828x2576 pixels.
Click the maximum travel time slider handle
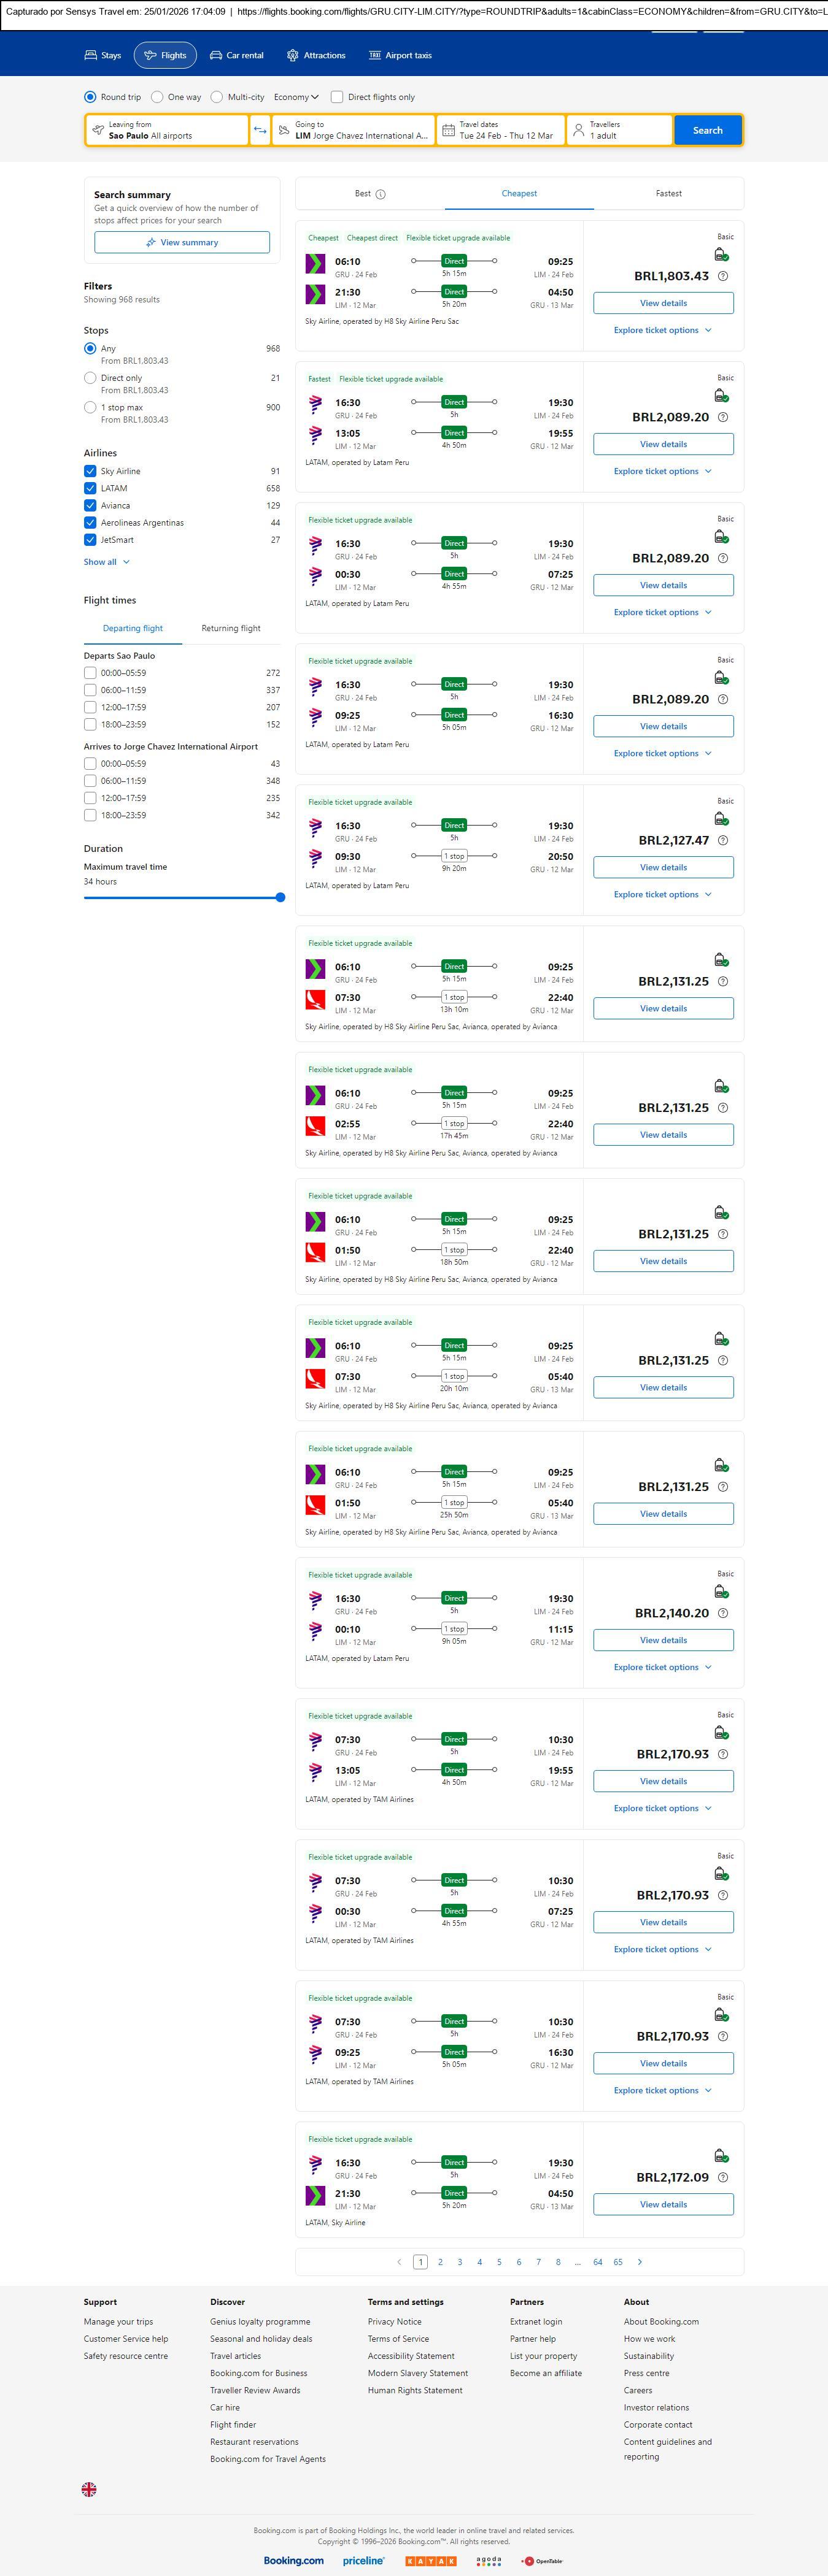[281, 897]
